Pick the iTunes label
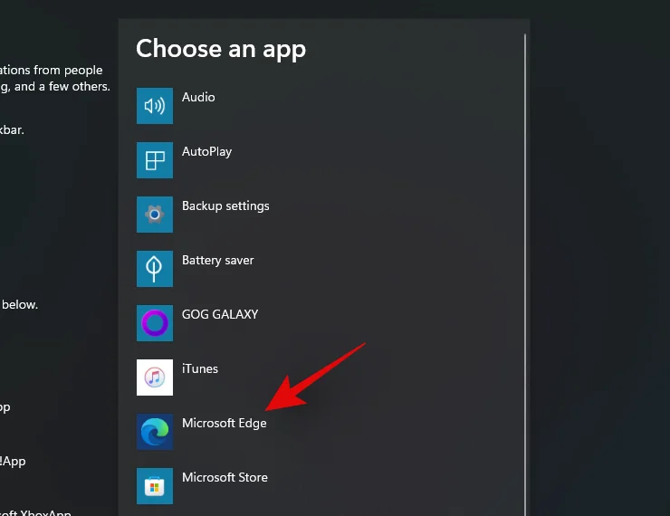670x516 pixels. coord(200,368)
